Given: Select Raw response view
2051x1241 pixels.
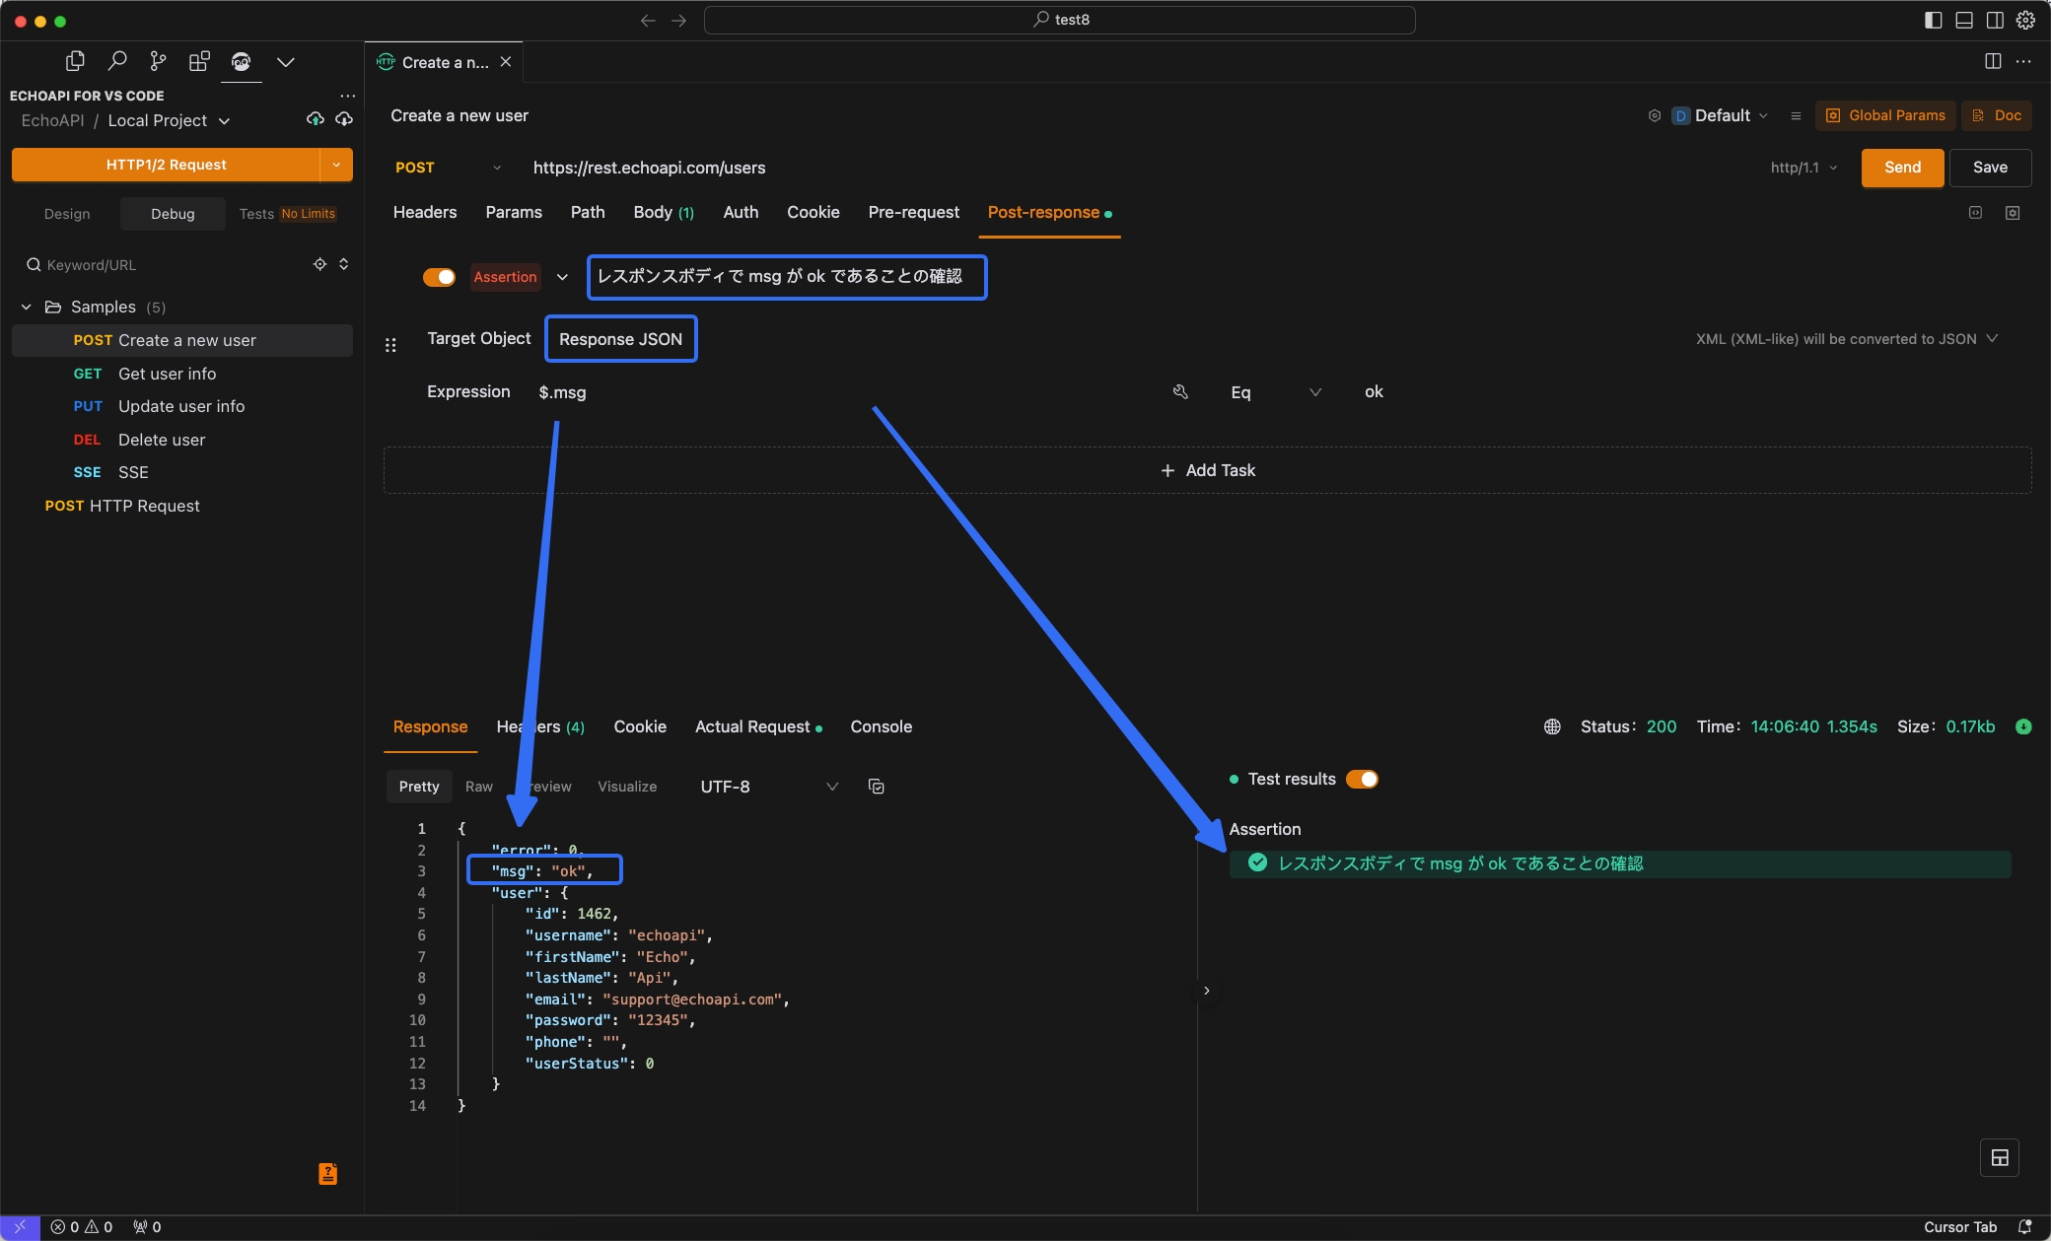Looking at the screenshot, I should [479, 787].
